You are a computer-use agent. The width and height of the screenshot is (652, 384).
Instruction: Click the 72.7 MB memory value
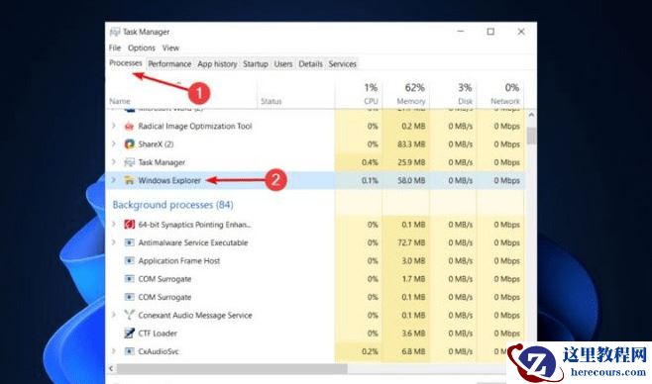(411, 242)
